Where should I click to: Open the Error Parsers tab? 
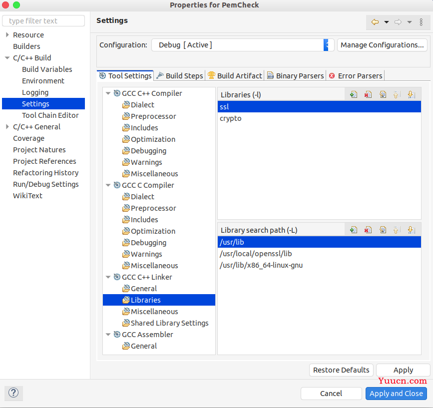[x=355, y=76]
